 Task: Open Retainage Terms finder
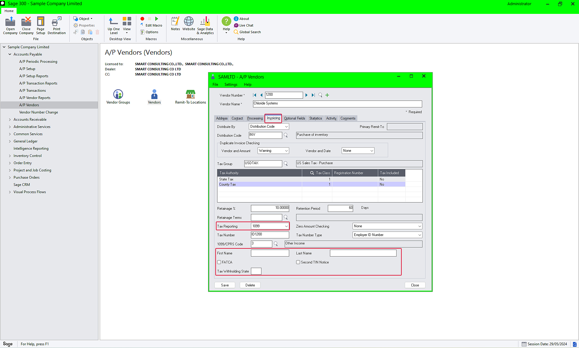coord(286,217)
